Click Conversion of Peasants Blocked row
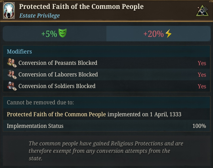The image size is (213, 168). pyautogui.click(x=107, y=63)
